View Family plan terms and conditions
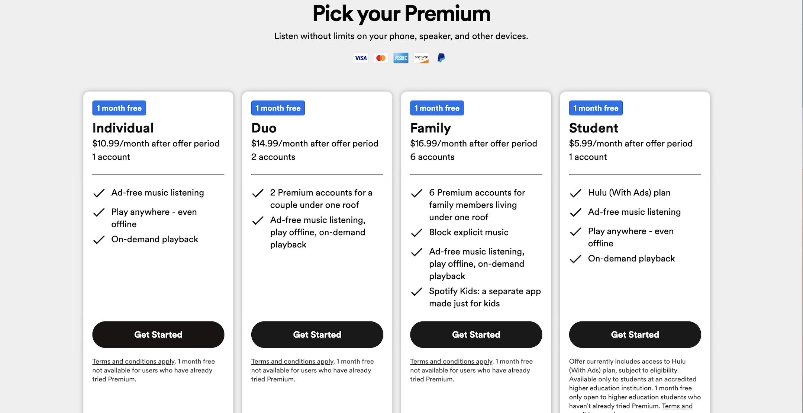 (x=451, y=361)
